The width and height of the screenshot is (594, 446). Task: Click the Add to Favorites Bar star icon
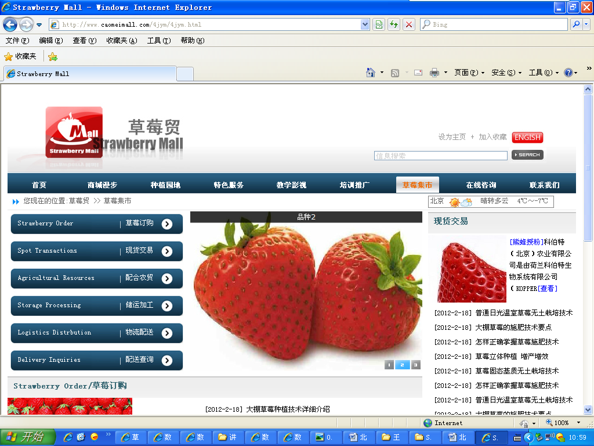53,56
